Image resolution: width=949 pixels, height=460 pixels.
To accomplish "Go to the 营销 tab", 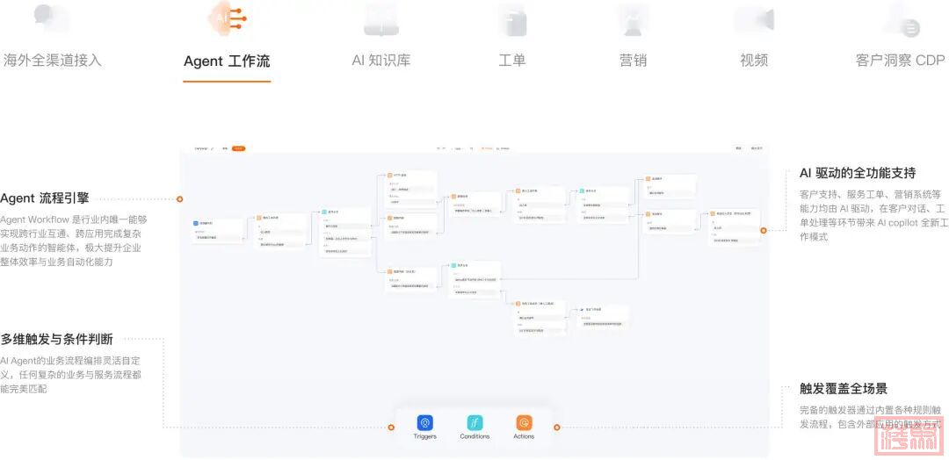I will [633, 61].
